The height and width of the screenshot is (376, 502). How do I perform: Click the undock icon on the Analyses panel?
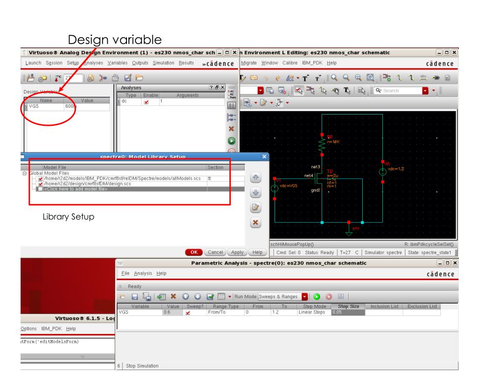(x=217, y=87)
